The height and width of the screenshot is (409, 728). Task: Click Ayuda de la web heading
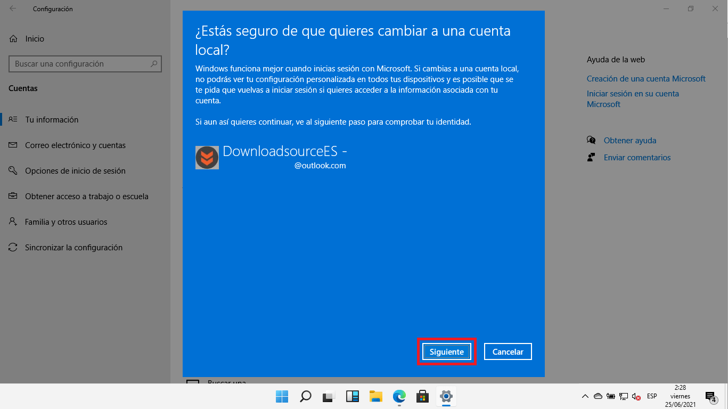tap(616, 60)
